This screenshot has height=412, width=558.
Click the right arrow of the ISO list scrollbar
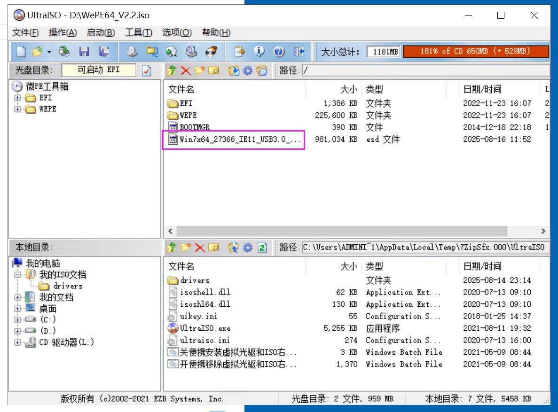coord(543,231)
